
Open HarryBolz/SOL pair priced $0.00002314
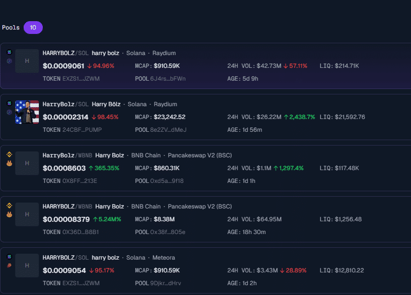65,104
